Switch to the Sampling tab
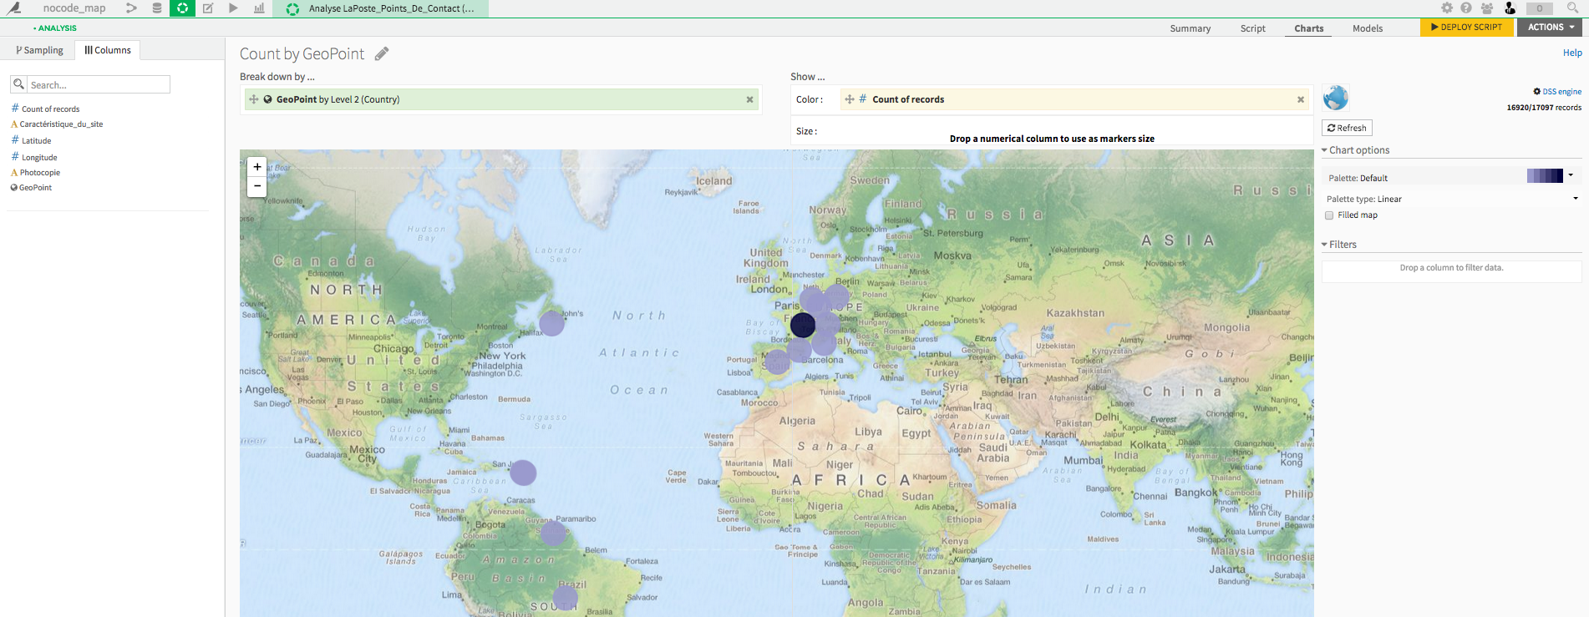This screenshot has height=617, width=1589. [x=39, y=50]
